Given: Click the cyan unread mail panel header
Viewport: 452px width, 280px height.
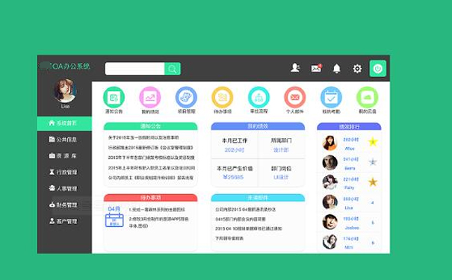Looking at the screenshot, I should (x=258, y=198).
